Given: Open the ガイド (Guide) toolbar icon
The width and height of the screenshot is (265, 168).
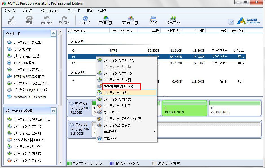Looking at the screenshot, I should 153,20.
